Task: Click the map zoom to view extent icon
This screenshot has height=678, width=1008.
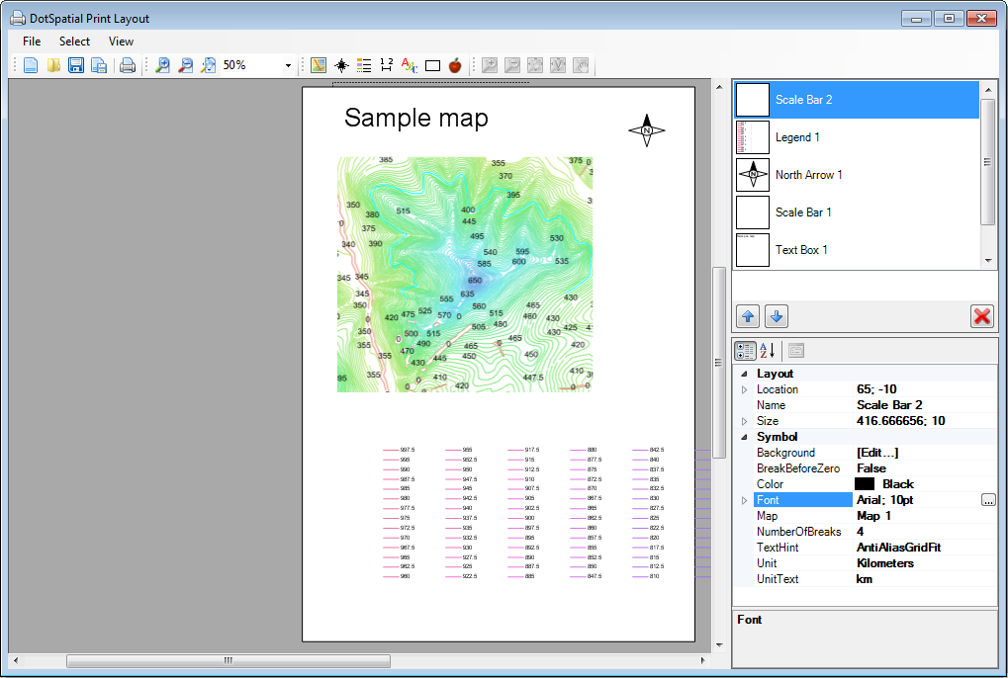Action: (x=557, y=65)
